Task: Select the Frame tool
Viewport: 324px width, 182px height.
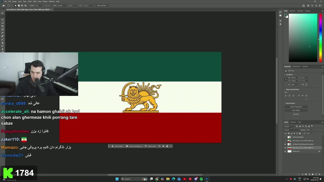Action: point(3,29)
